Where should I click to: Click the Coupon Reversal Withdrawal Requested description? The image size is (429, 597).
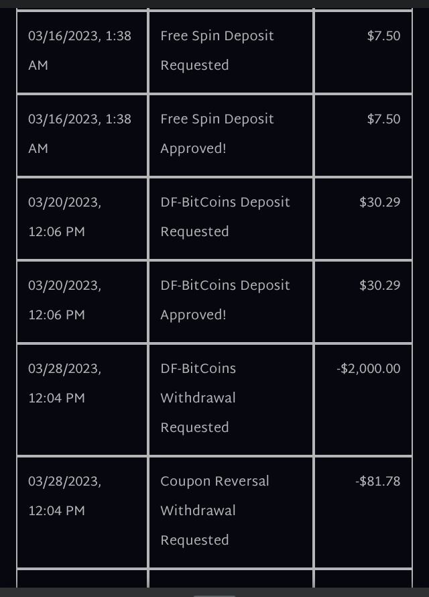[215, 510]
